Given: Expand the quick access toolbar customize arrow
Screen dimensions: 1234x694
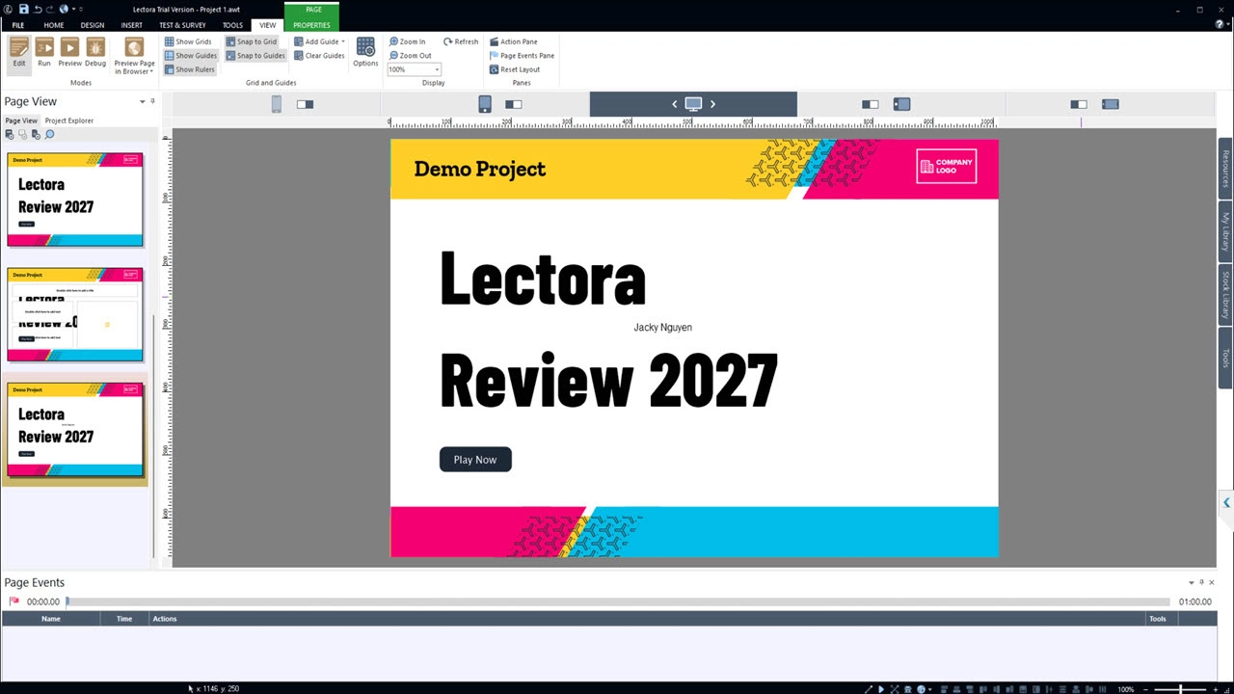Looking at the screenshot, I should click(x=81, y=9).
